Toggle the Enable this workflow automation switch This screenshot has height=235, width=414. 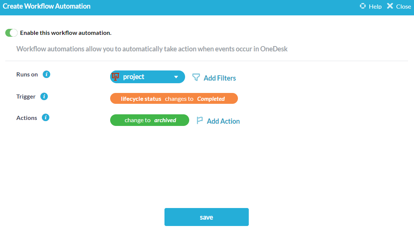click(x=11, y=33)
